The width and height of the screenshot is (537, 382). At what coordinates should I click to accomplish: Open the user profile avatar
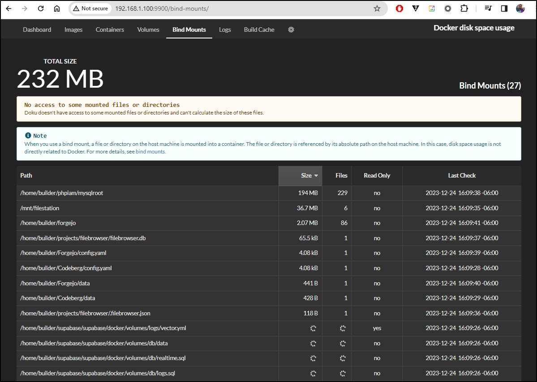coord(520,8)
